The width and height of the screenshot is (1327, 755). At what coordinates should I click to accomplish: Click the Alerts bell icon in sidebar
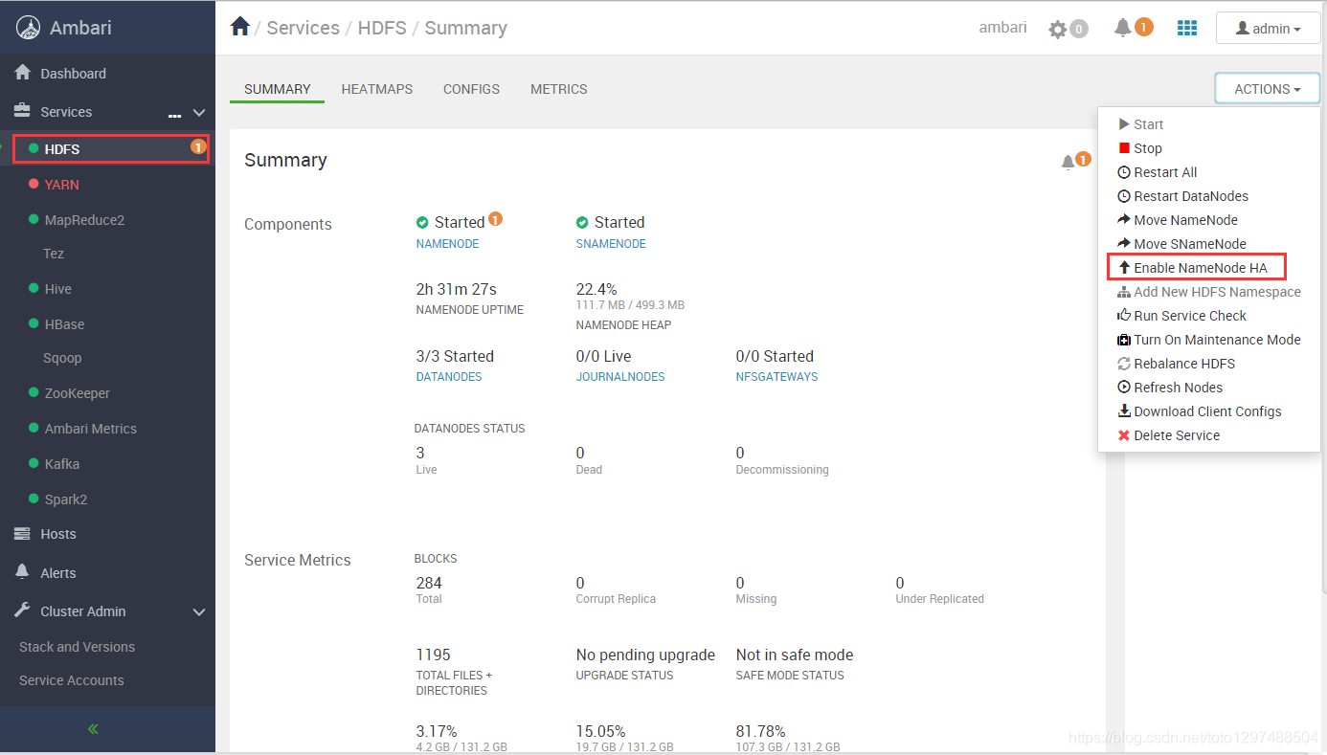click(22, 571)
